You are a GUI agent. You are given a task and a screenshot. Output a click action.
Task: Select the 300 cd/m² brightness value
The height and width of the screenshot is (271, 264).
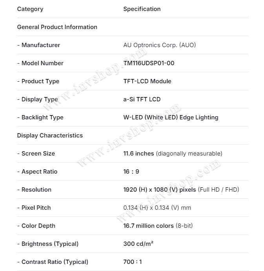pos(138,244)
